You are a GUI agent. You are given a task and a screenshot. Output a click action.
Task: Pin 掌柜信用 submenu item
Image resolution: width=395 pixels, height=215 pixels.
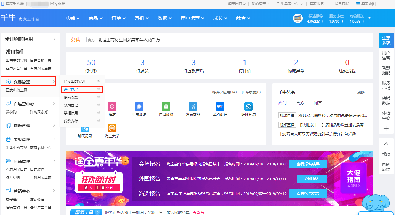tap(99, 113)
